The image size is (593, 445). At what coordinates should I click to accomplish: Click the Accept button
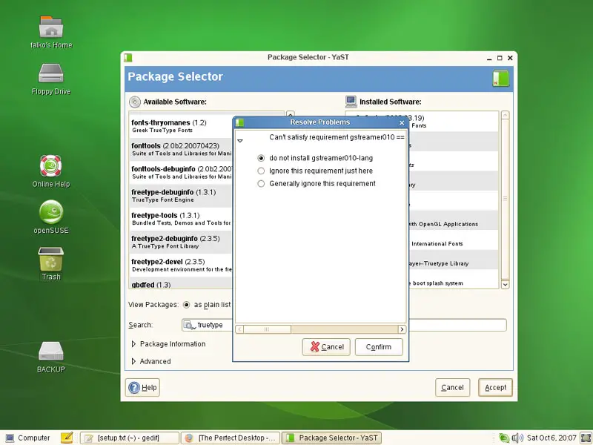(495, 387)
